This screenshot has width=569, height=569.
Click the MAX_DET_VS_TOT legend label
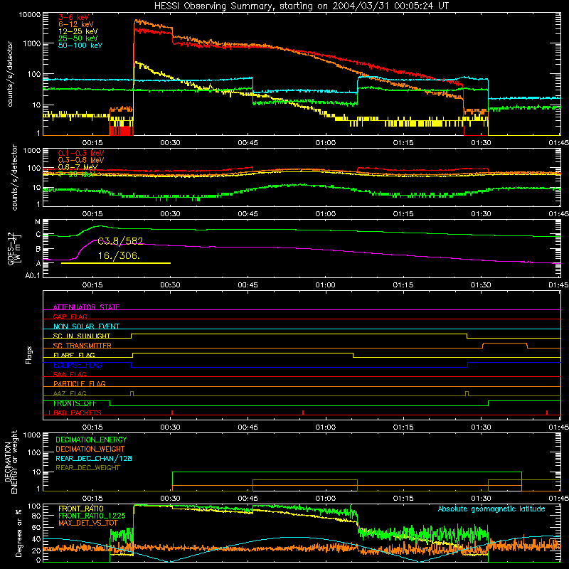coord(87,523)
